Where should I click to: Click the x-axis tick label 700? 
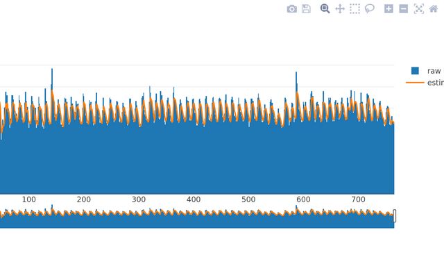coord(358,199)
